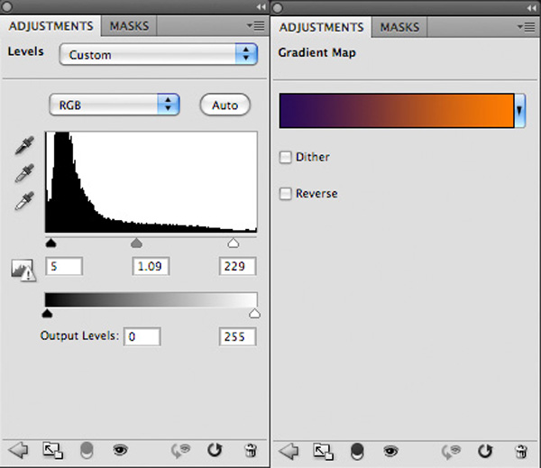Select the gray point eyedropper in Levels
This screenshot has height=468, width=541.
click(x=24, y=173)
